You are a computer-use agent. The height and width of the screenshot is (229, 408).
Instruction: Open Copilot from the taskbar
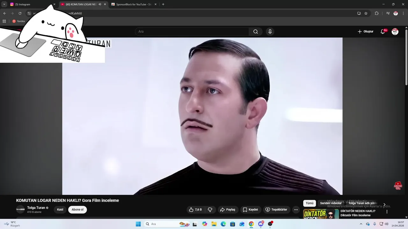[x=205, y=224]
